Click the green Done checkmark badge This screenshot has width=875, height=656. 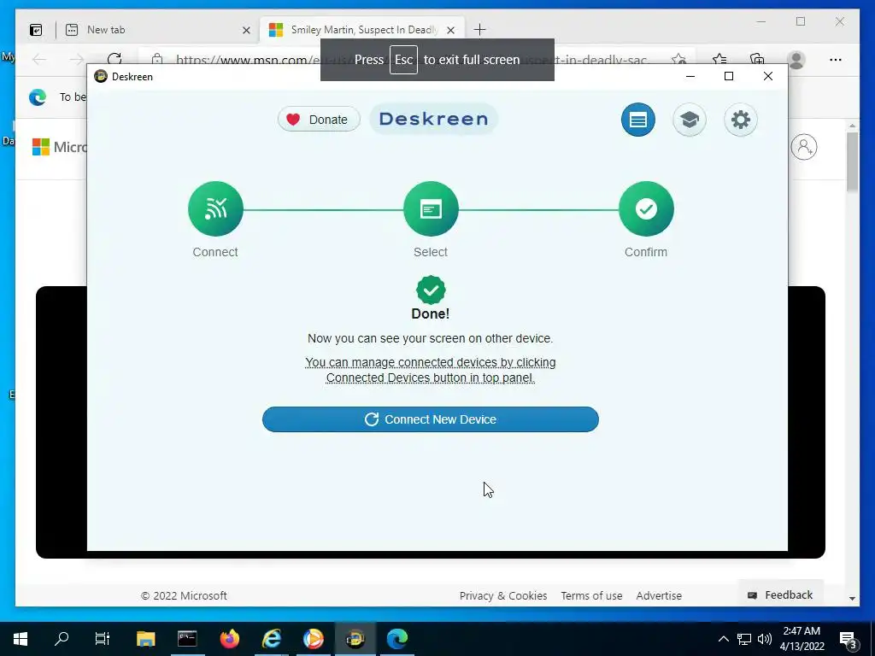point(431,290)
